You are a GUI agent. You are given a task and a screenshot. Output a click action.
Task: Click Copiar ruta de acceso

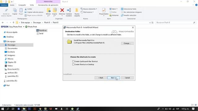coord(34,12)
